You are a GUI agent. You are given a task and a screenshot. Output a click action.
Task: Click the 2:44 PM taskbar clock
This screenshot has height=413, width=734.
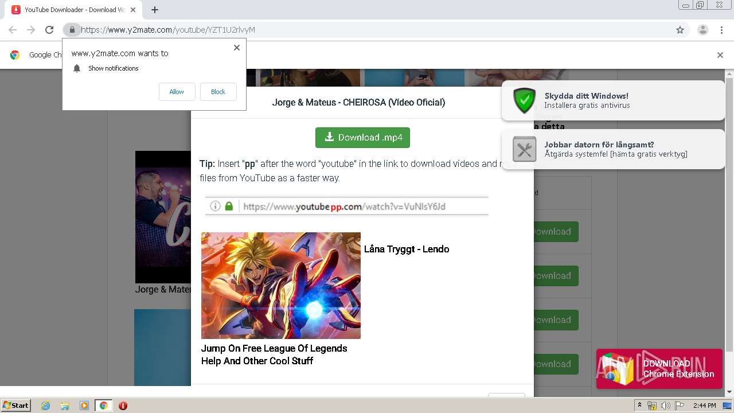click(704, 406)
